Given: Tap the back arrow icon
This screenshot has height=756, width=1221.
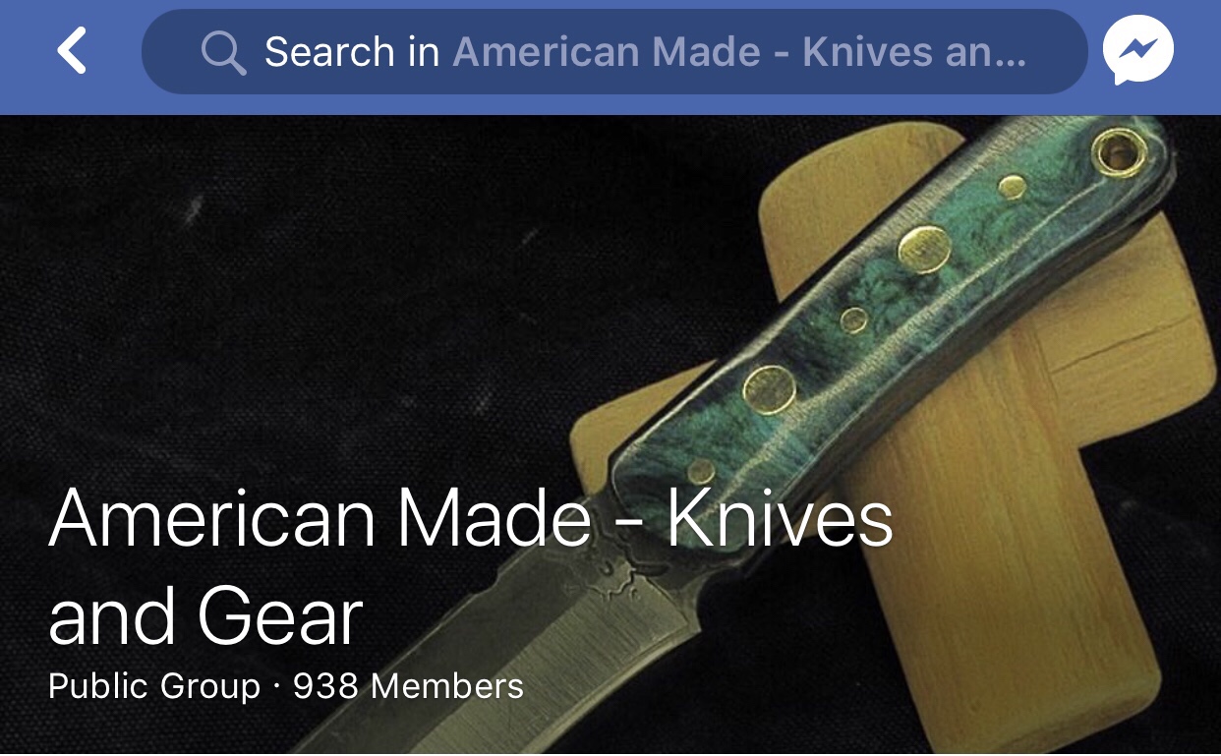Looking at the screenshot, I should pos(72,51).
